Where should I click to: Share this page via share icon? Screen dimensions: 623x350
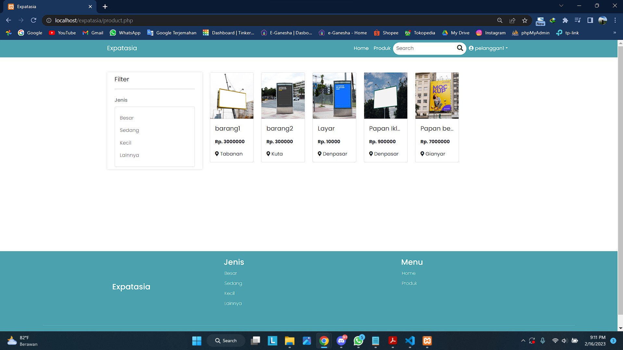coord(512,20)
